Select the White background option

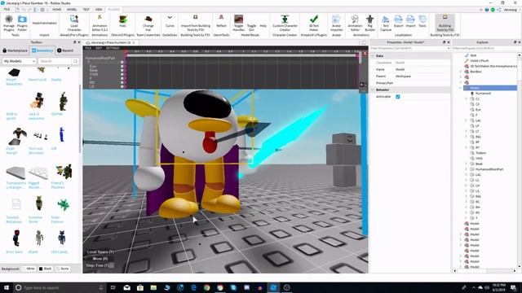coord(29,269)
